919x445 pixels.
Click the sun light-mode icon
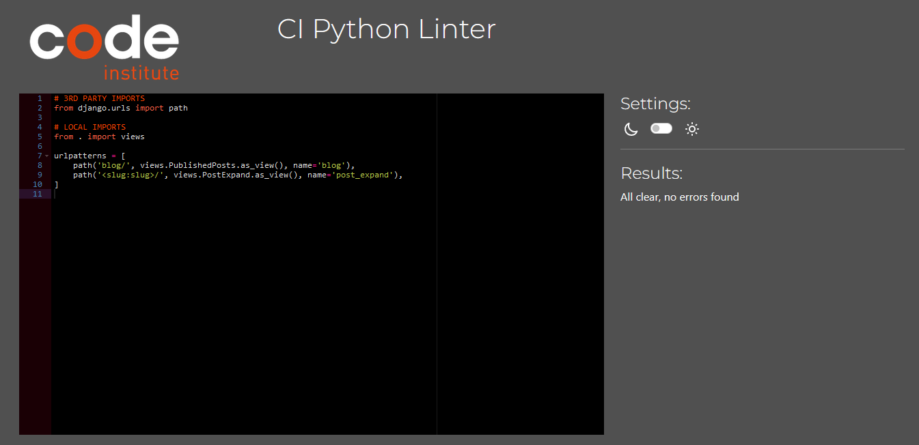(692, 129)
